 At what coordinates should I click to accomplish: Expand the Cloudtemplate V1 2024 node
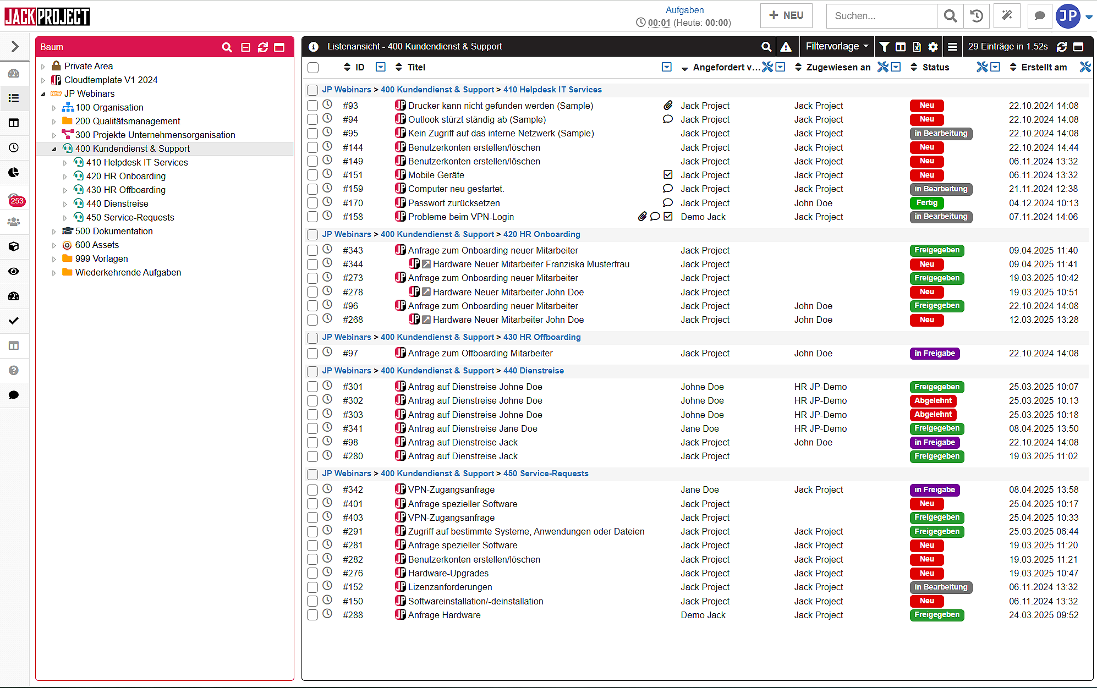coord(43,80)
